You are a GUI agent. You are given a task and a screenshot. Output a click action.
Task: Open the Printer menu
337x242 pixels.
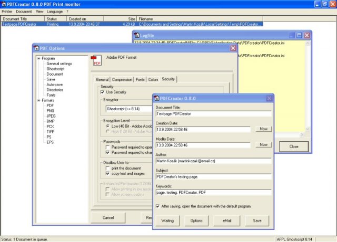tap(7, 12)
